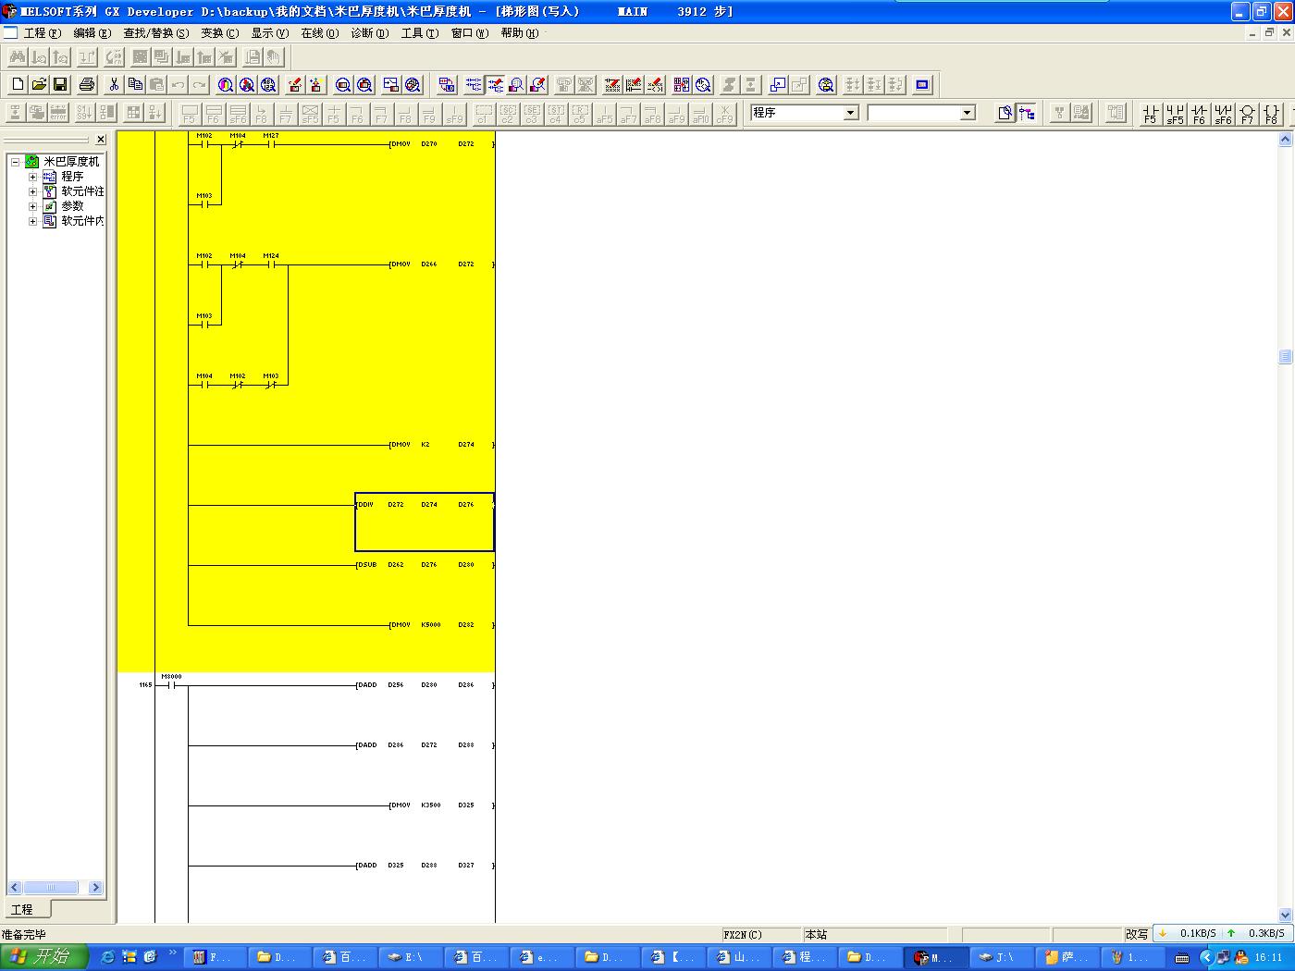
Task: Open the 程序 dropdown in the toolbar
Action: pyautogui.click(x=850, y=113)
